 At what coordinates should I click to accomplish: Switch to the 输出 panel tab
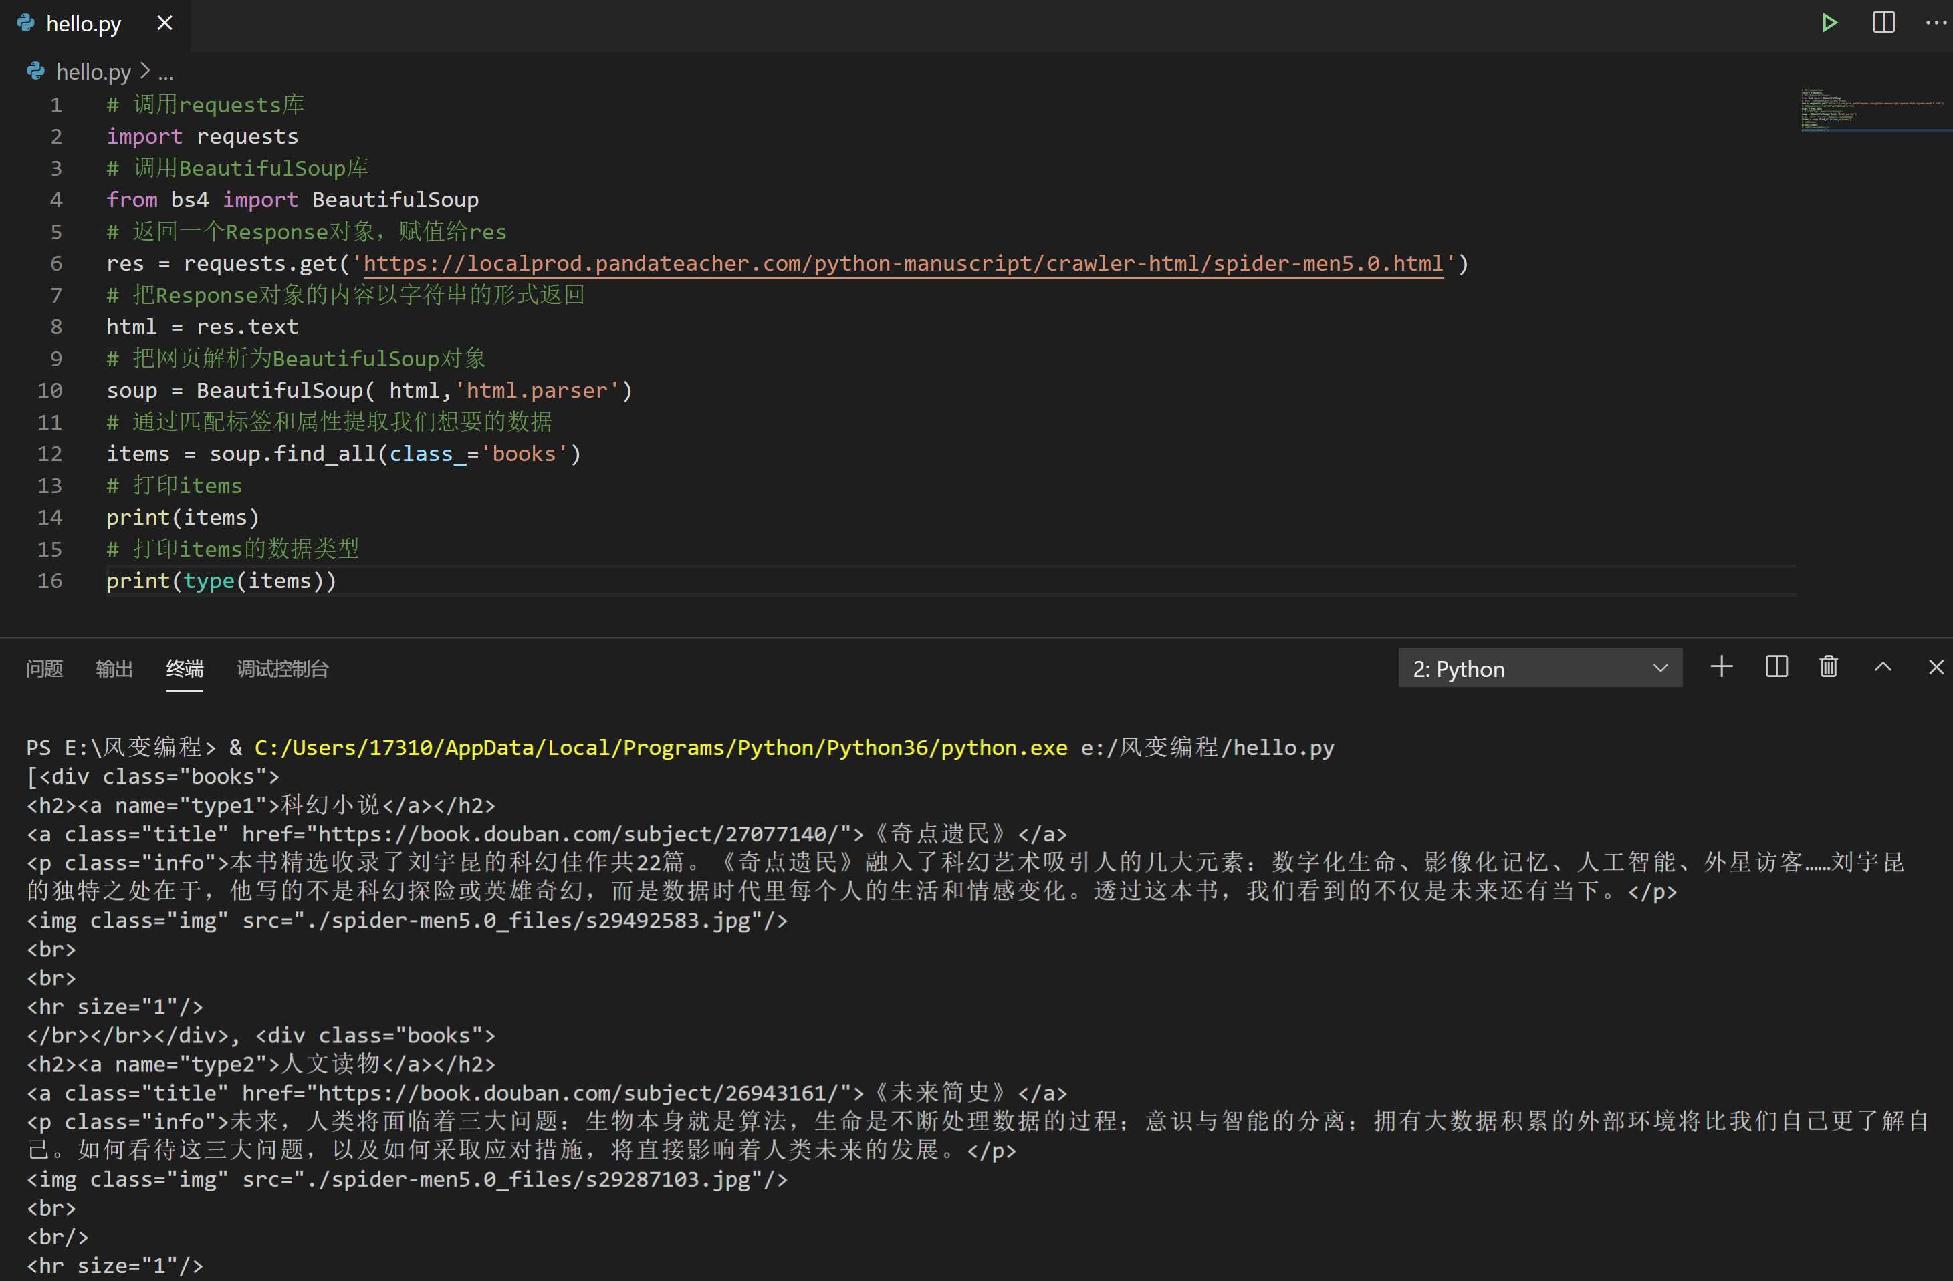[x=114, y=668]
